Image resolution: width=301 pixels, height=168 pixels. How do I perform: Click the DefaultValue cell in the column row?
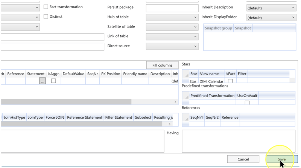tap(73, 81)
